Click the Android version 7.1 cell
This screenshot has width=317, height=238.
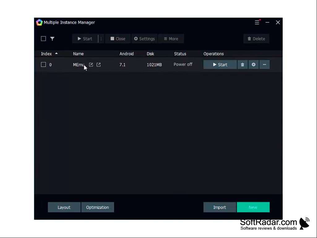pos(122,65)
